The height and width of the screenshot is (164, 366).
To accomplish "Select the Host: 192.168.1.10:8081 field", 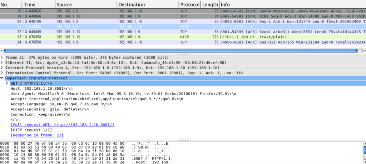I will pyautogui.click(x=41, y=88).
